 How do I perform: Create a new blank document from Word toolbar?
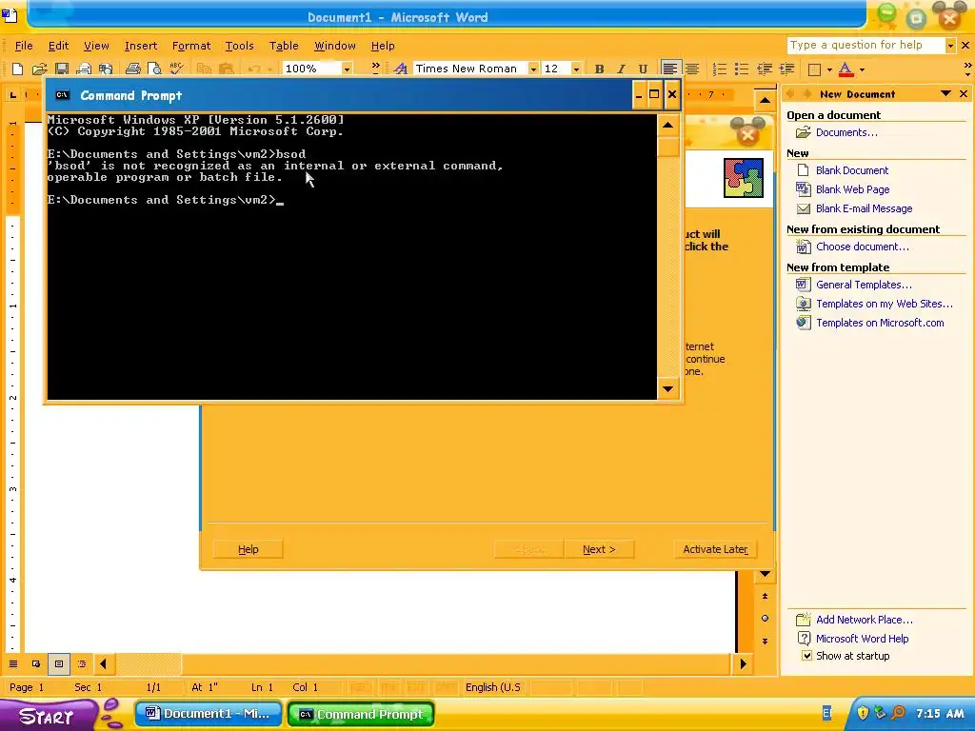pos(17,69)
